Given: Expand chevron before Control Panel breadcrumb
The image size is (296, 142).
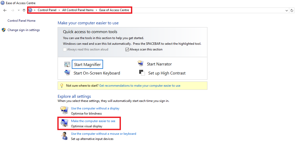Looking at the screenshot, I should coord(35,10).
